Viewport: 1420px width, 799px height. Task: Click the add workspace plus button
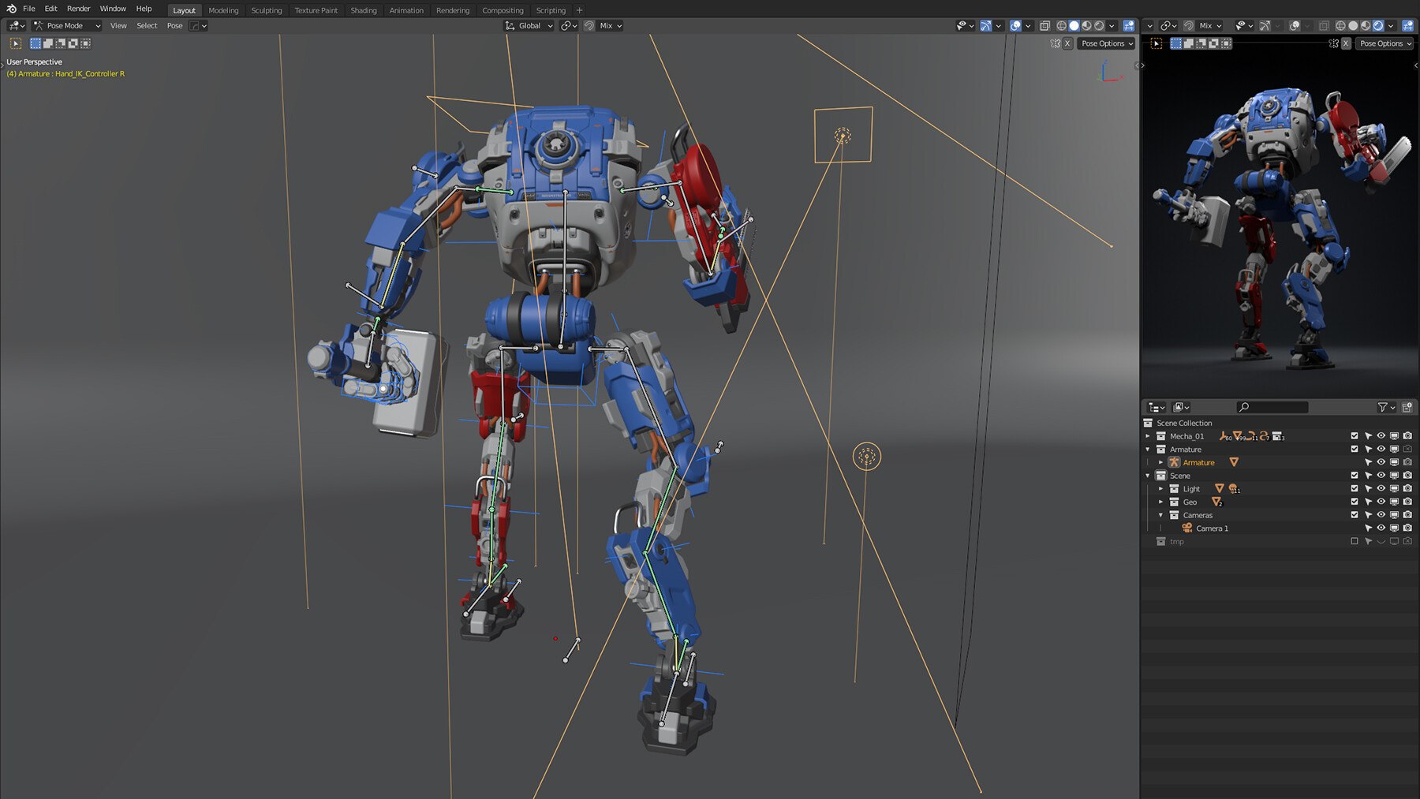(x=580, y=9)
